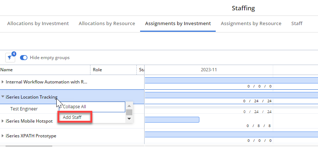Click the context menu scrollbar thumb

coord(129,112)
